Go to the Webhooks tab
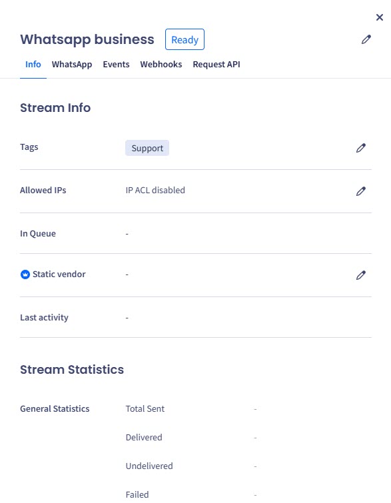 tap(161, 65)
